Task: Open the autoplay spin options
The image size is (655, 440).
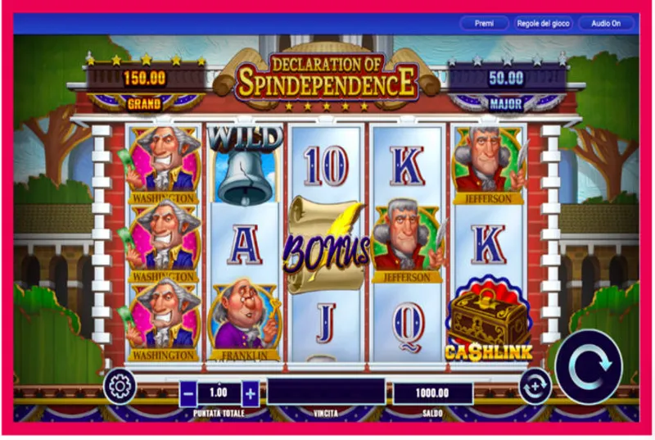Action: [535, 386]
